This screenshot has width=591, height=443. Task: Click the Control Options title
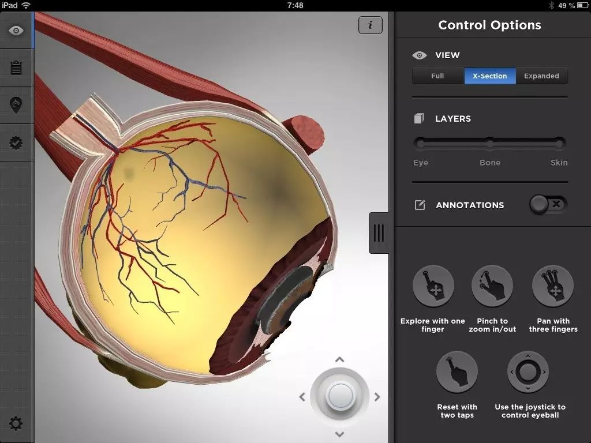[x=489, y=25]
